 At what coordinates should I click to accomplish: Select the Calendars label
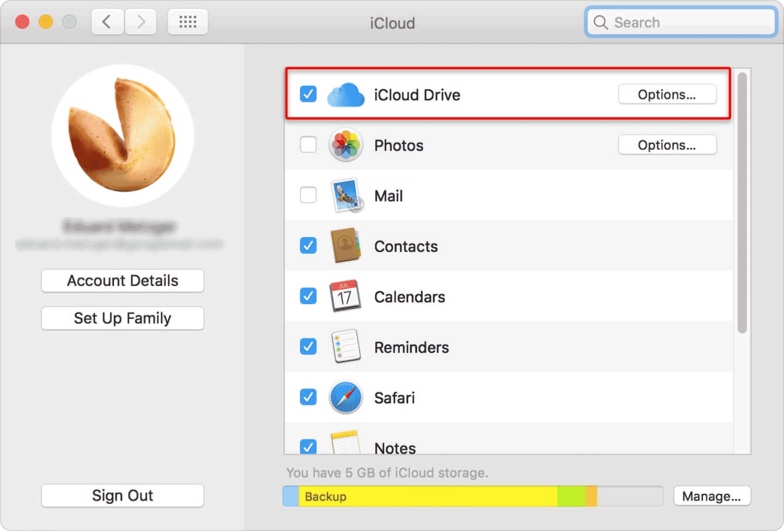click(x=410, y=297)
